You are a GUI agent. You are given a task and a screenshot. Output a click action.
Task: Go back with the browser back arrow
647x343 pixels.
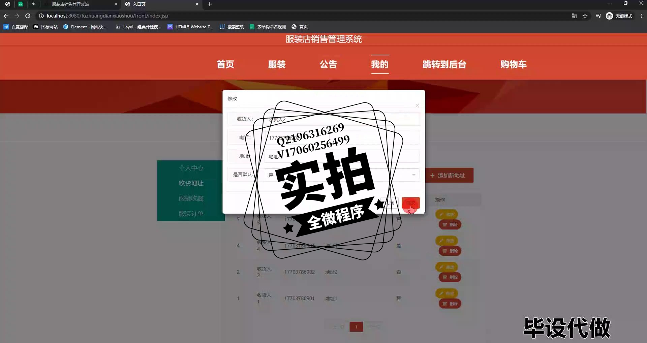tap(6, 16)
